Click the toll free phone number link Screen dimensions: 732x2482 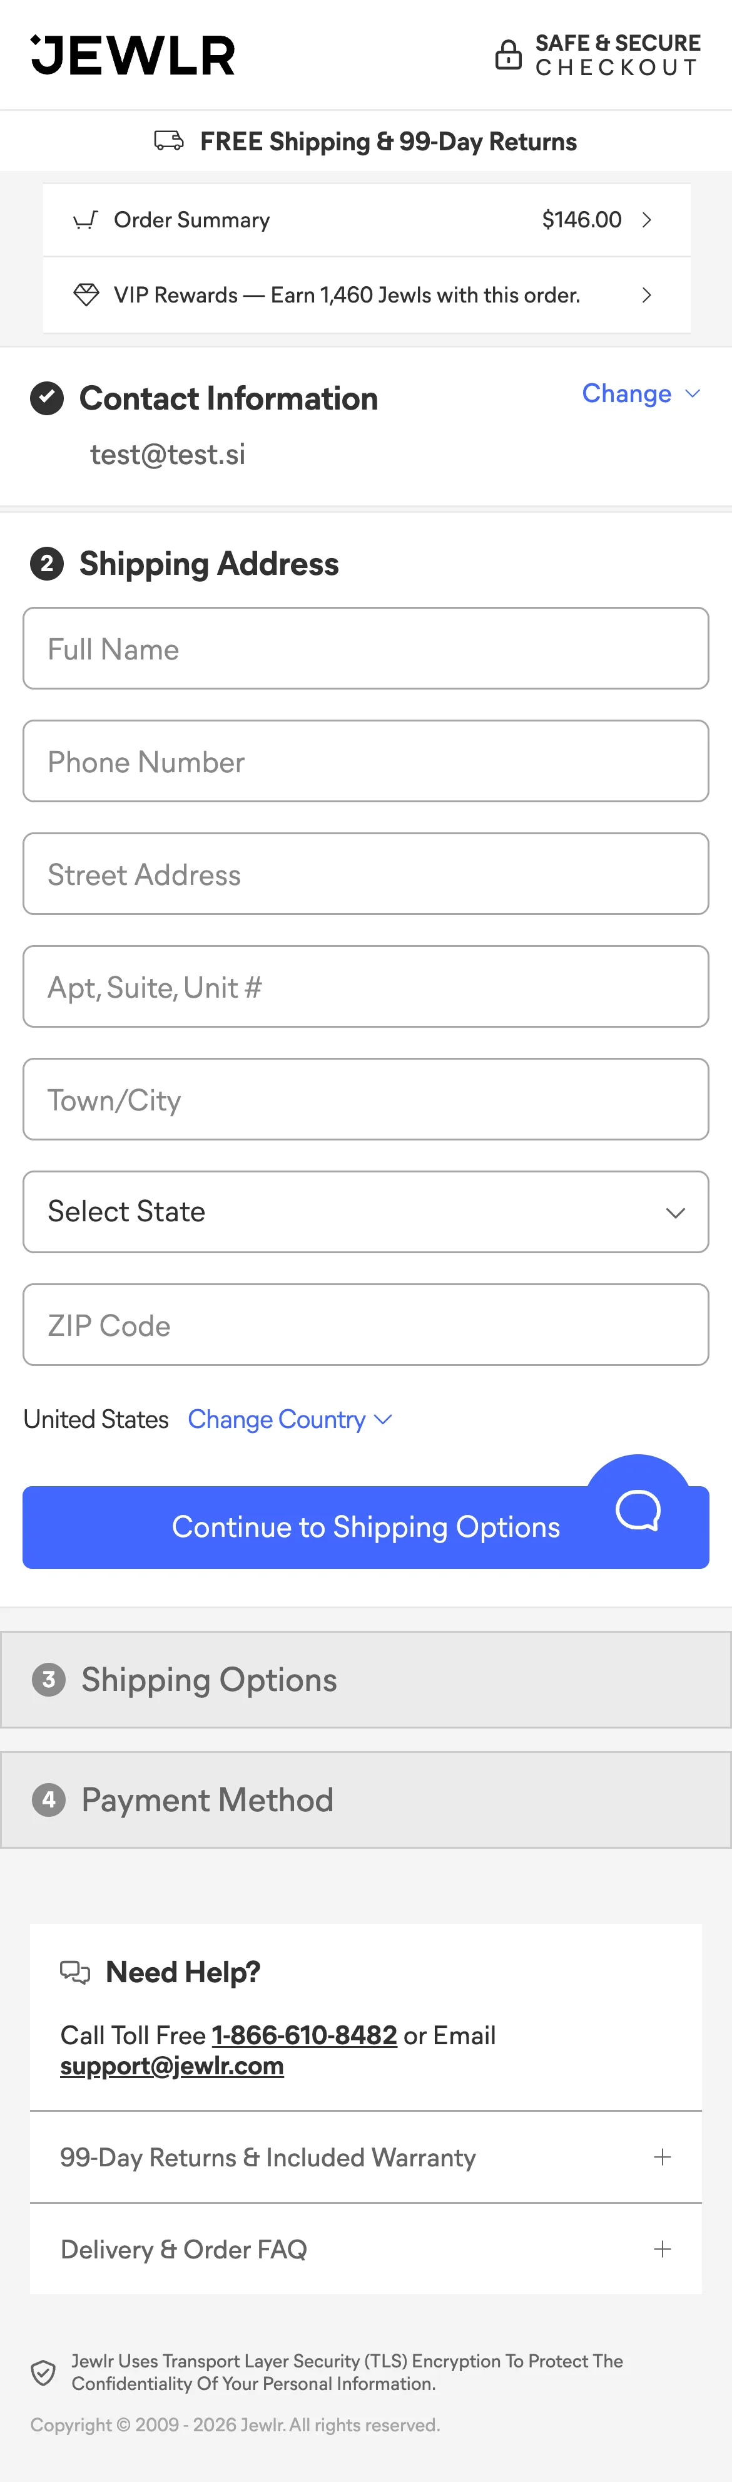pyautogui.click(x=304, y=2035)
